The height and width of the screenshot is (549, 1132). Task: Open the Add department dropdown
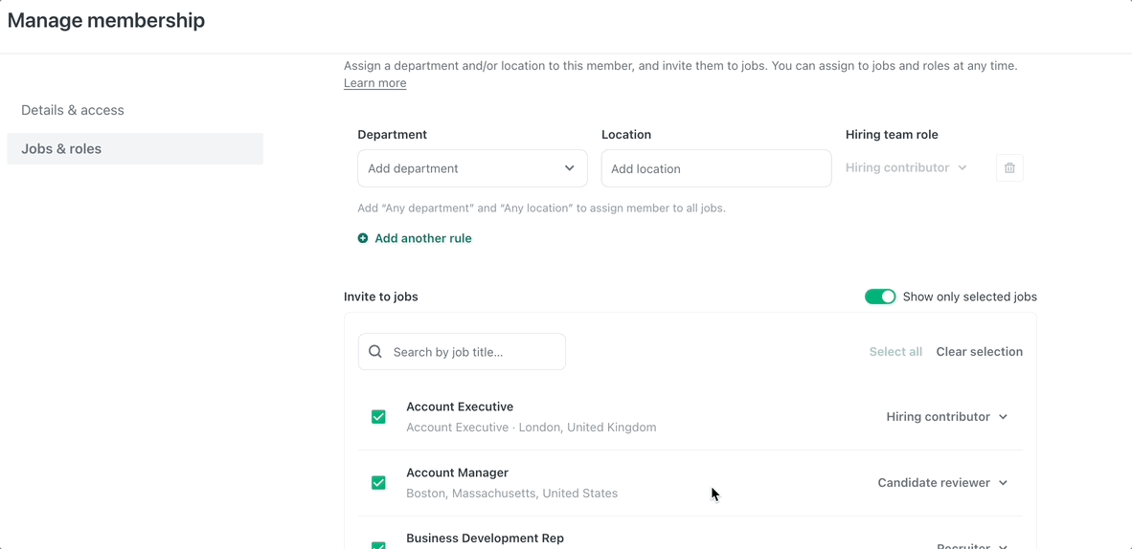pyautogui.click(x=471, y=168)
